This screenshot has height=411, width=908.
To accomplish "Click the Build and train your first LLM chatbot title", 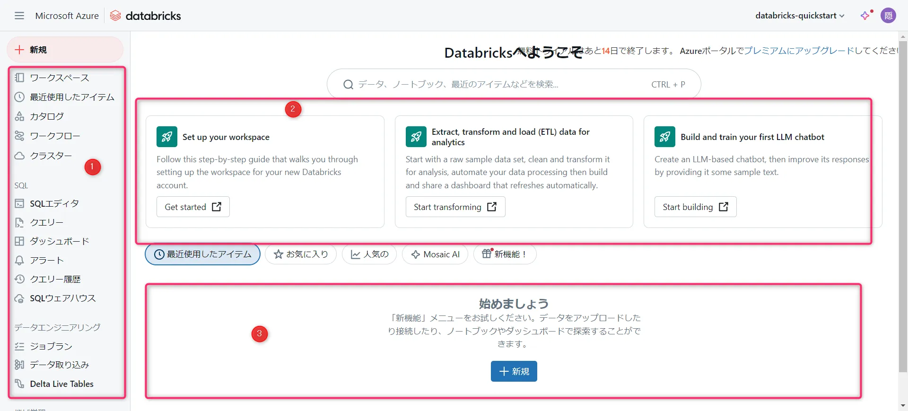I will 752,137.
